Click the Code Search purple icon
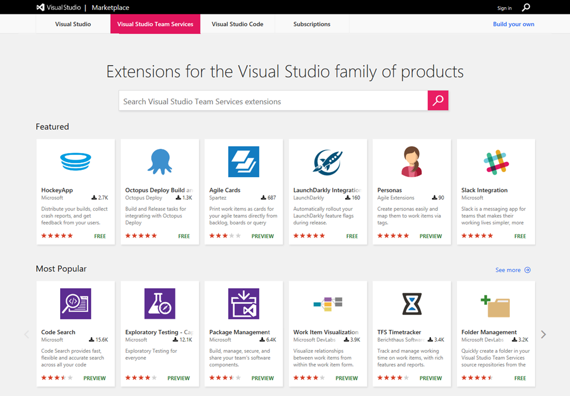Screen dimensions: 570x396 click(76, 304)
